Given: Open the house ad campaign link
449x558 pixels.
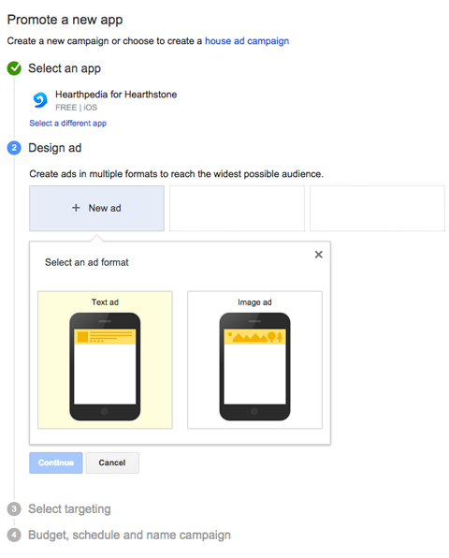Looking at the screenshot, I should click(x=247, y=41).
